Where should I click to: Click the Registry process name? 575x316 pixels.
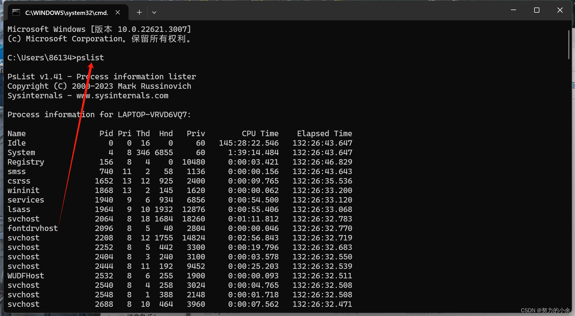point(26,162)
